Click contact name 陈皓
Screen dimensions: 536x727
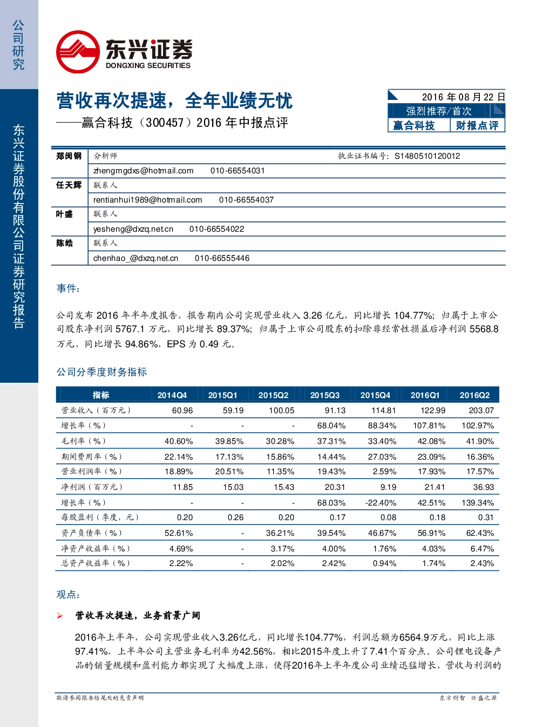click(65, 244)
